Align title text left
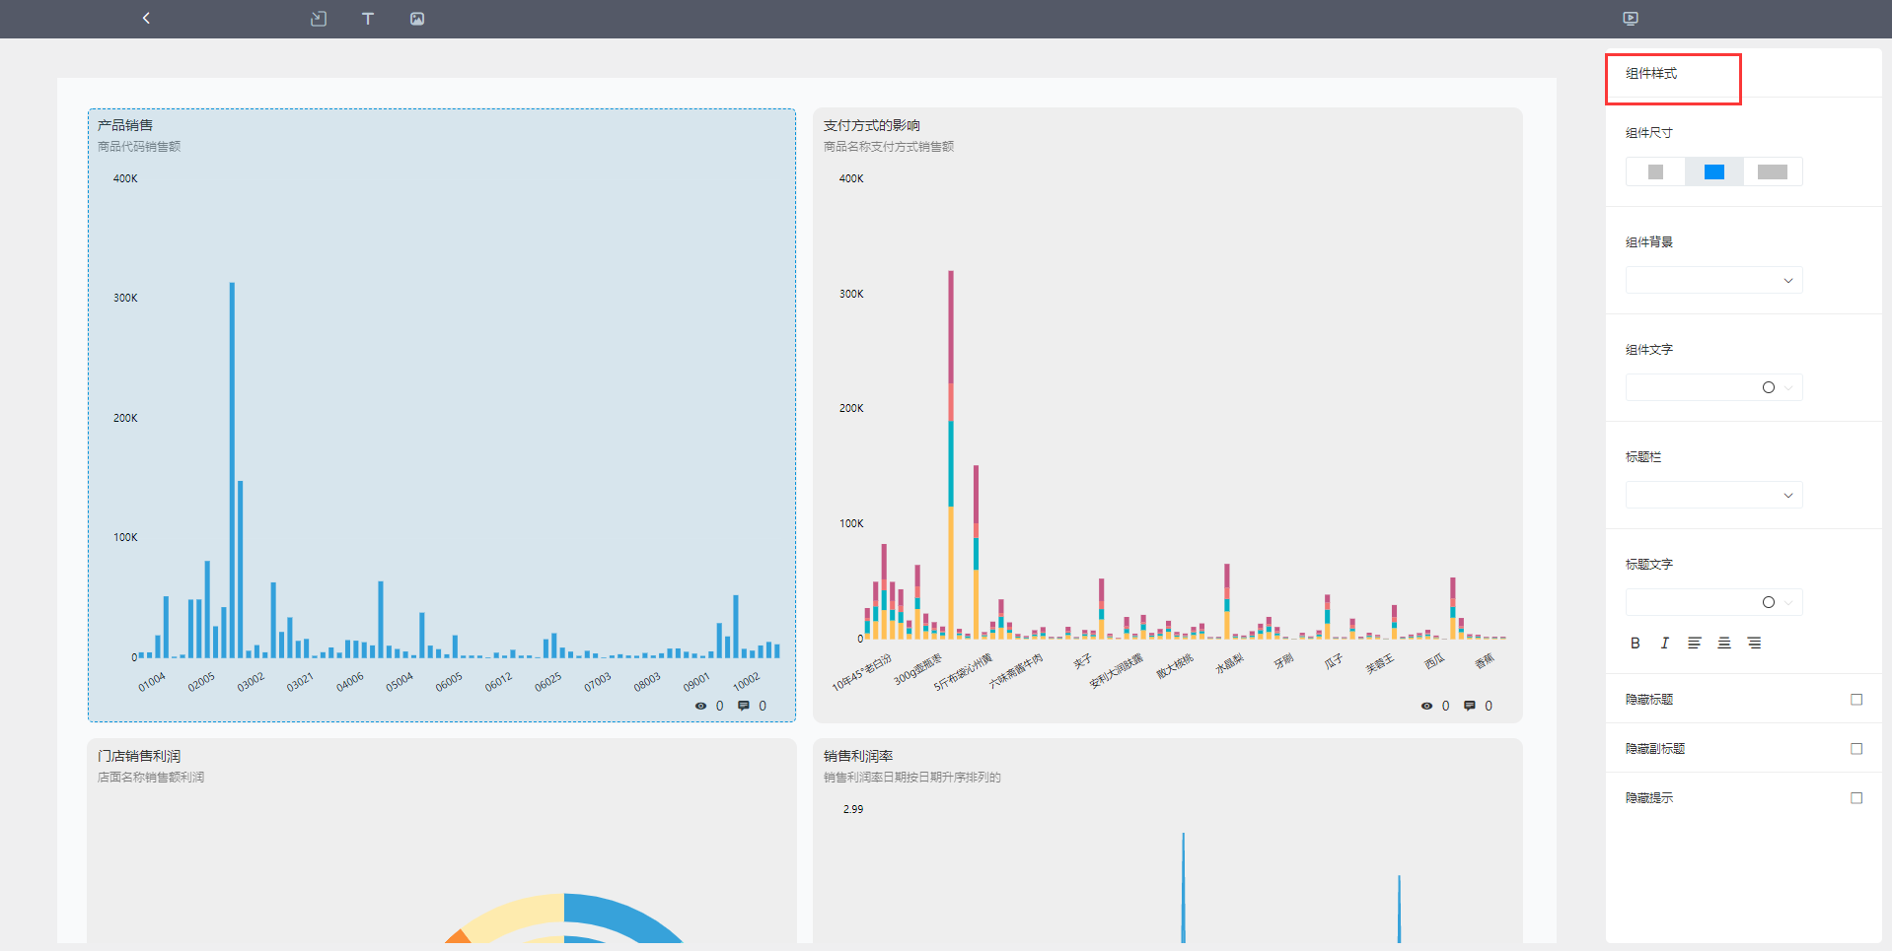 1695,643
